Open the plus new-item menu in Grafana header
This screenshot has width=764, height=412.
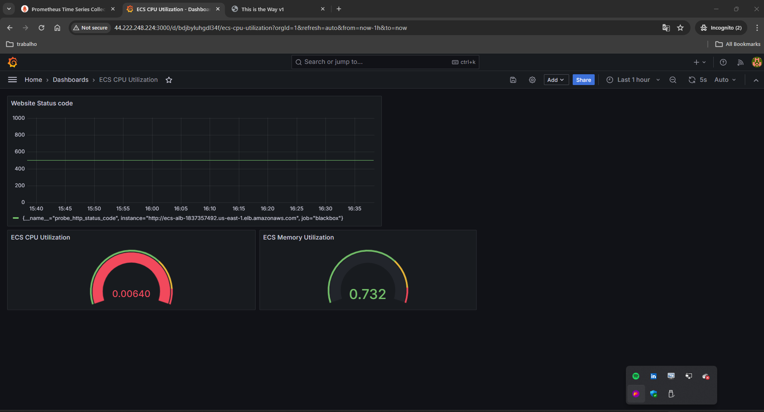click(x=700, y=62)
